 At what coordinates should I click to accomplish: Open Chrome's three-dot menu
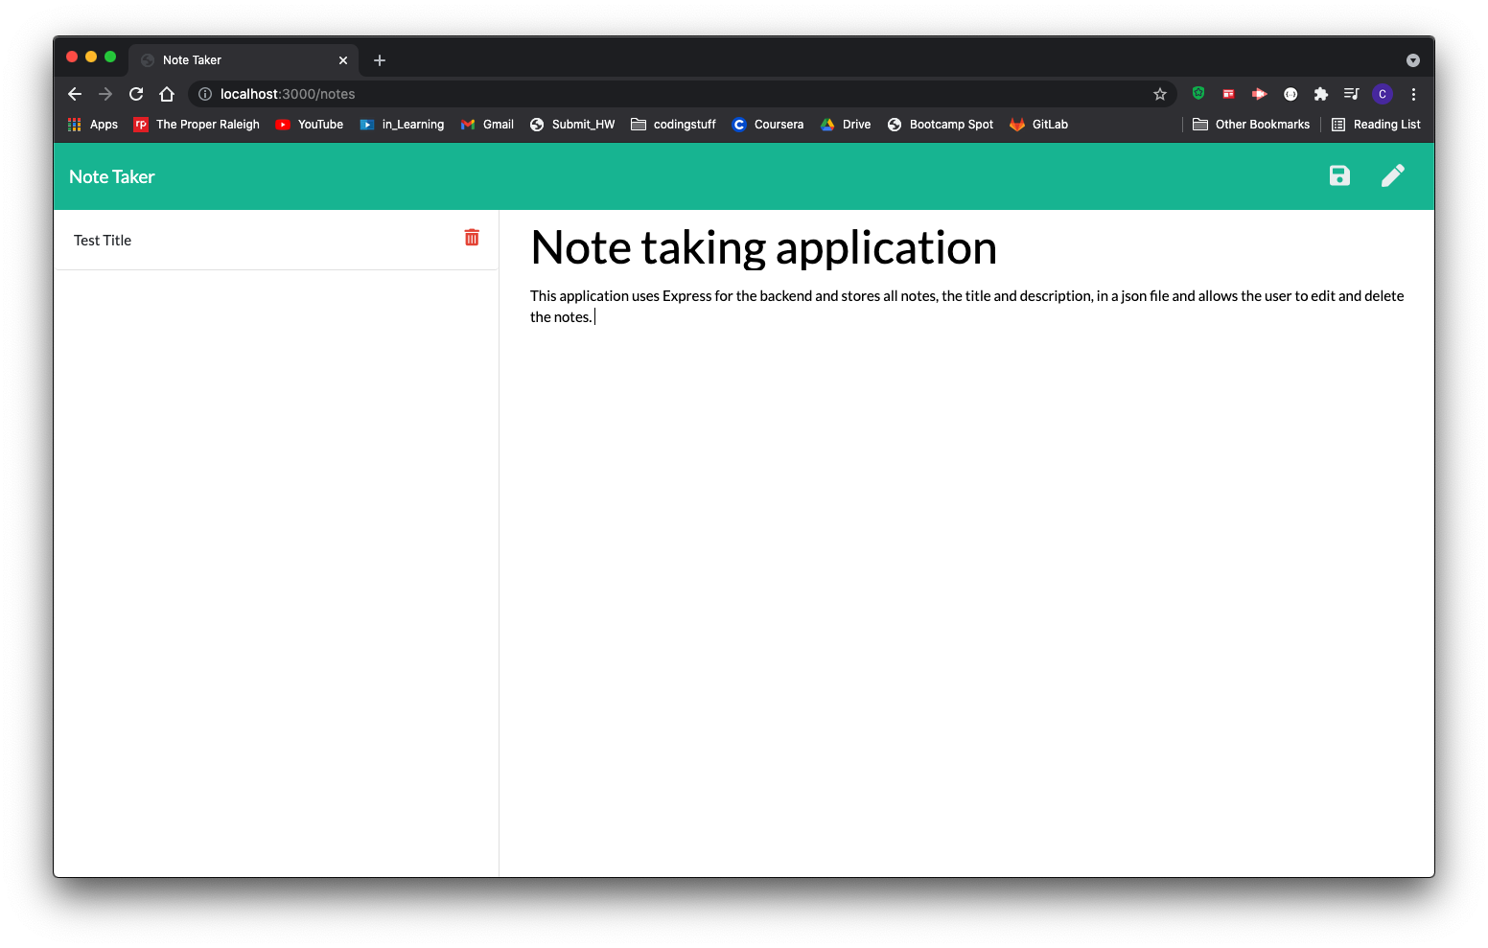click(x=1413, y=94)
